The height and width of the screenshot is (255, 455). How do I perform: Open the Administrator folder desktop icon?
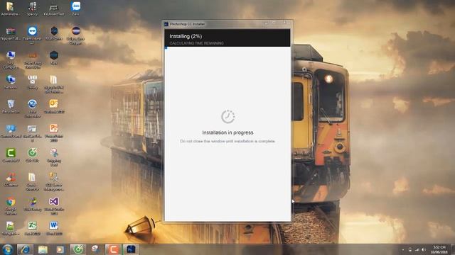click(11, 8)
